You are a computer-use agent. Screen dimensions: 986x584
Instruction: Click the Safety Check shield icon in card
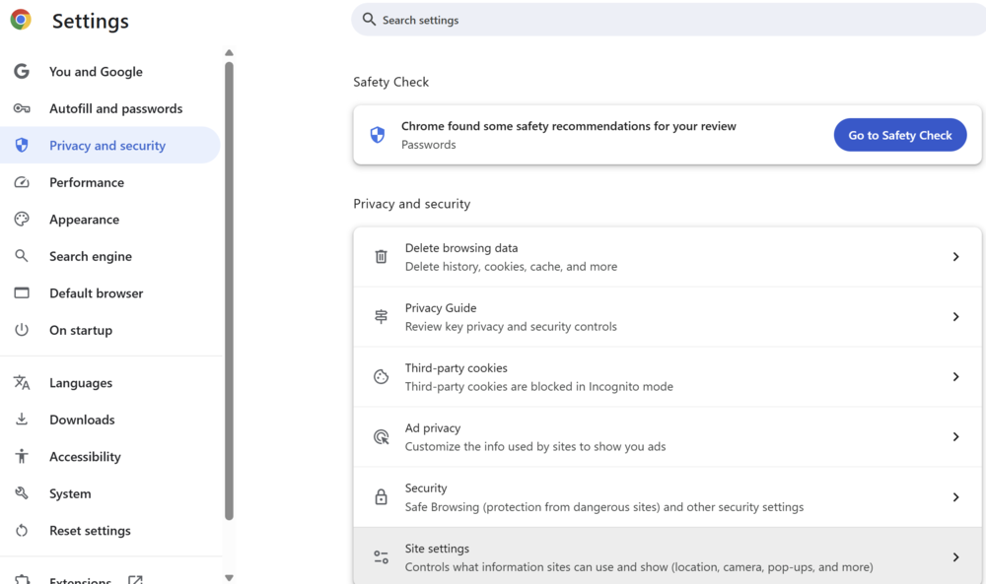[378, 134]
